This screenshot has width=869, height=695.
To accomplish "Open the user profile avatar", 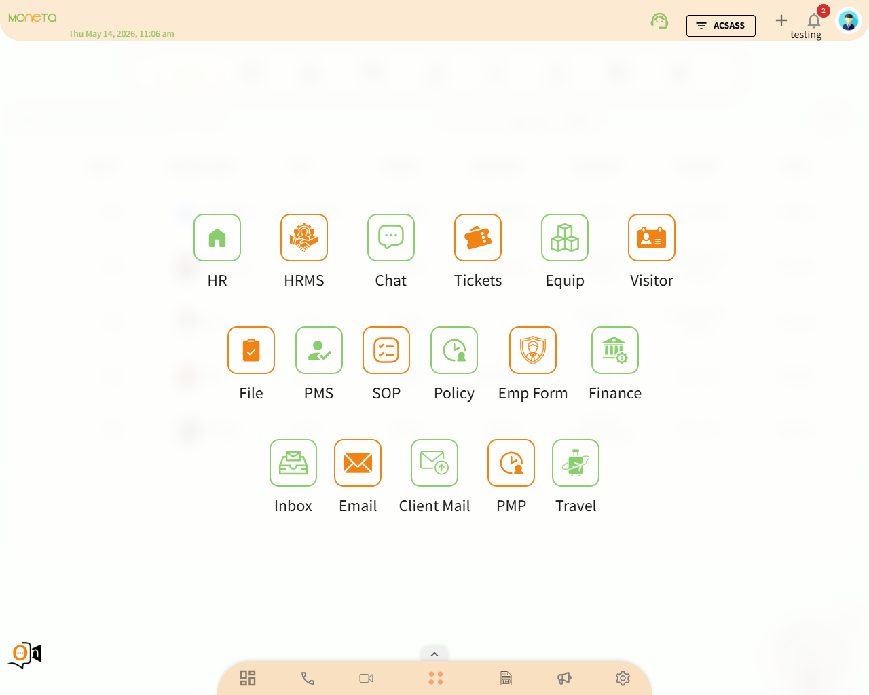I will [x=849, y=20].
